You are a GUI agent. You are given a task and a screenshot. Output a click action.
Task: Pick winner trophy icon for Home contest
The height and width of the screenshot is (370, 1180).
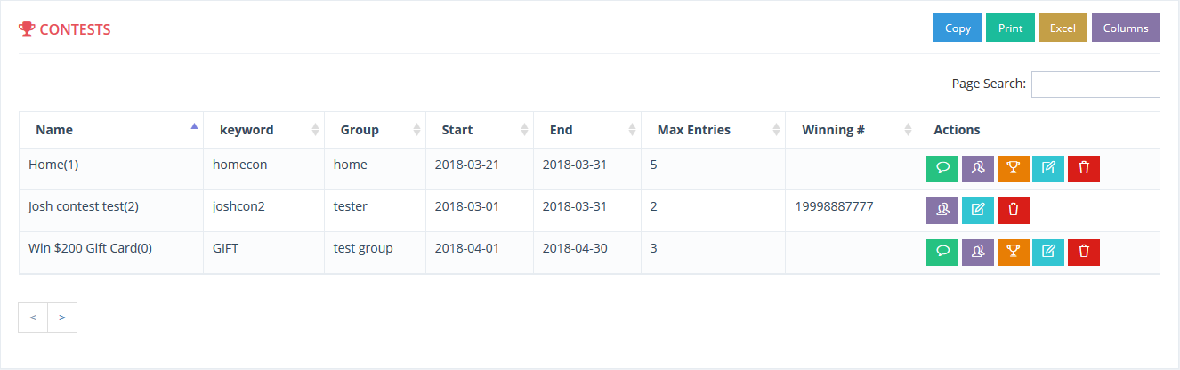tap(1013, 169)
